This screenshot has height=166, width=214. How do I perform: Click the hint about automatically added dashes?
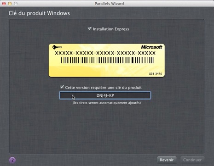coord(107,103)
